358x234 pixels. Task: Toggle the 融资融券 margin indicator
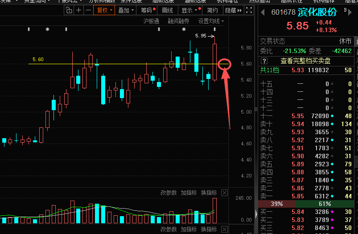[x=178, y=21]
